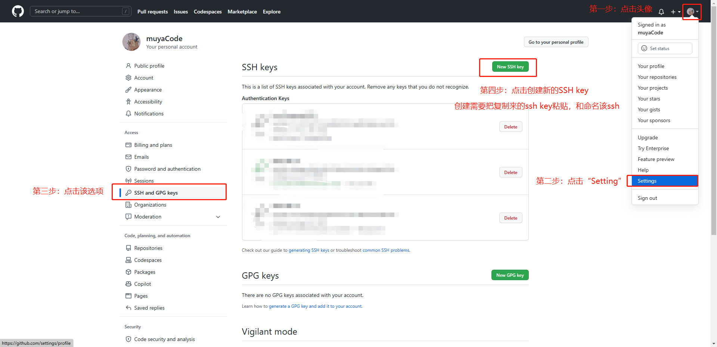Click the muyaCode profile avatar image

[131, 42]
